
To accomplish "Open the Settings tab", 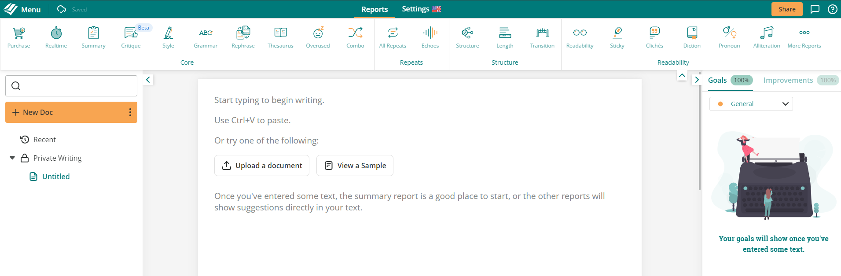I will click(x=421, y=9).
